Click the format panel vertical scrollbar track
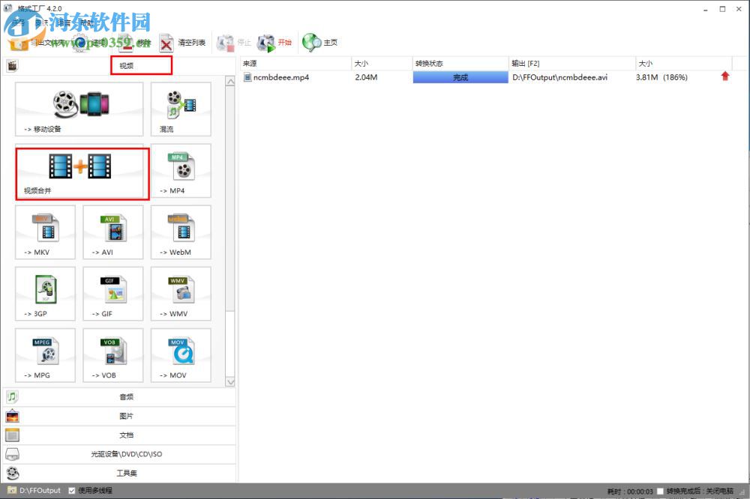This screenshot has height=499, width=750. point(230,344)
